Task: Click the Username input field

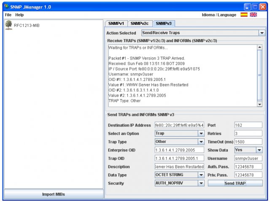Action: (x=248, y=158)
